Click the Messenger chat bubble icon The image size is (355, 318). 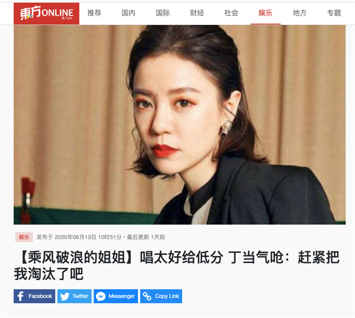click(101, 296)
